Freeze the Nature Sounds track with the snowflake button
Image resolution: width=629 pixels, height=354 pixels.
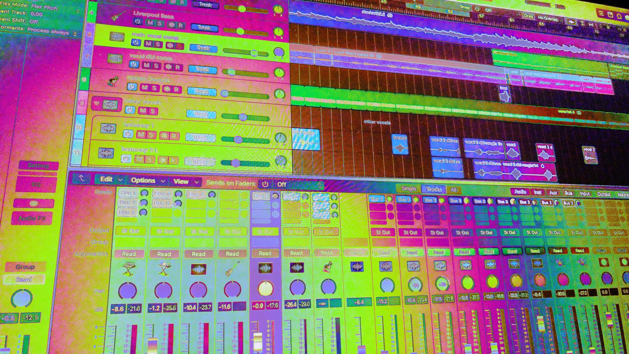(167, 89)
